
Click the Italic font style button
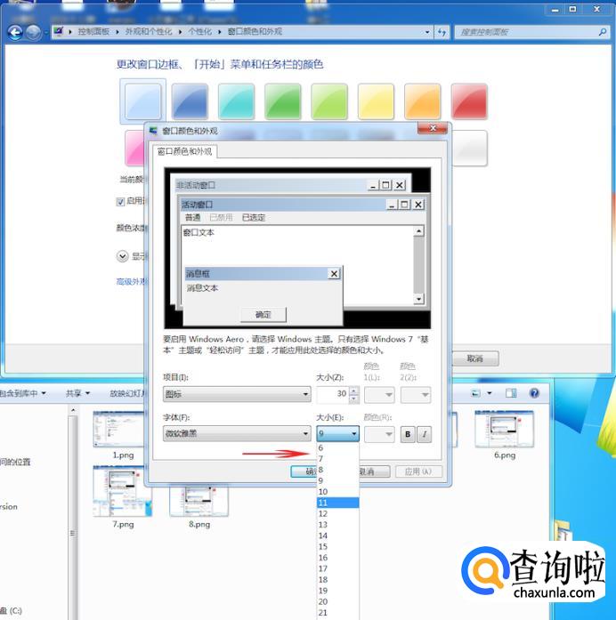(424, 434)
